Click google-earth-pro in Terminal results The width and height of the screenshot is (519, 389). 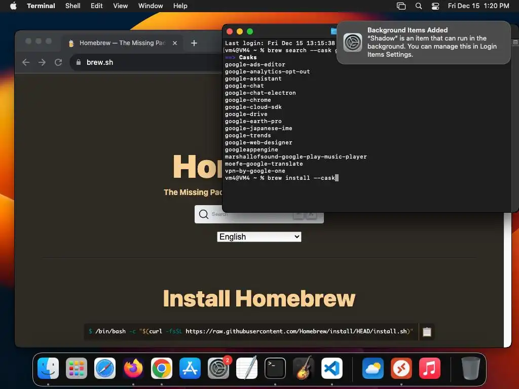pyautogui.click(x=253, y=121)
